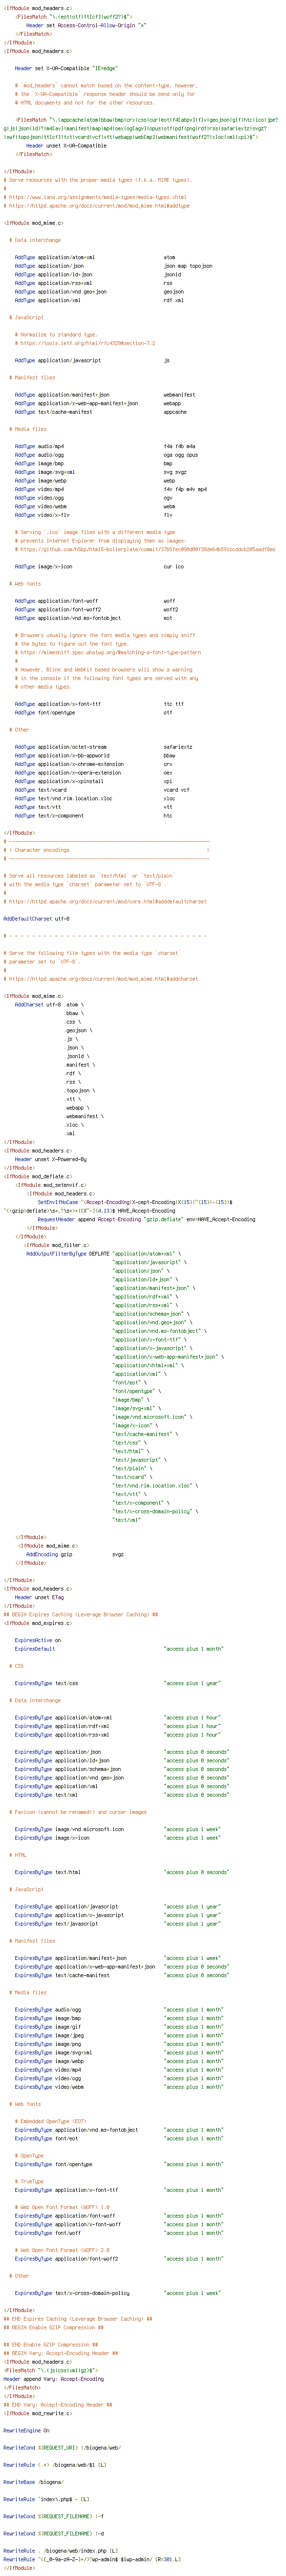Click the 'AddType application/javascript' line

tap(92, 360)
